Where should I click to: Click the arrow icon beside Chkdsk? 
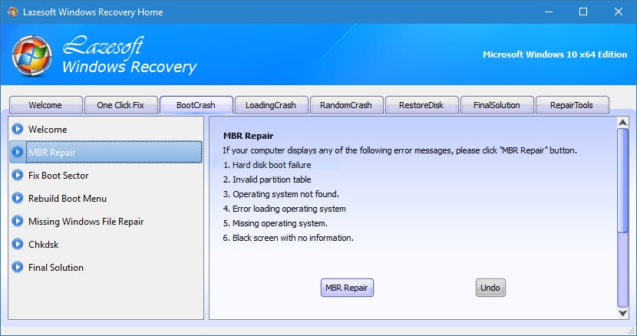[x=18, y=244]
